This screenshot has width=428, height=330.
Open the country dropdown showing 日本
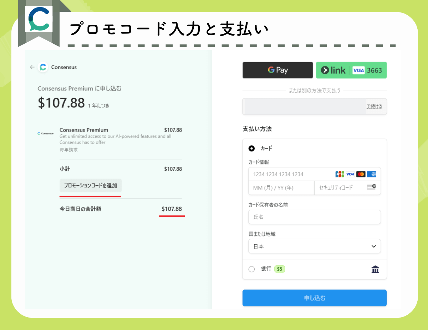tap(315, 246)
